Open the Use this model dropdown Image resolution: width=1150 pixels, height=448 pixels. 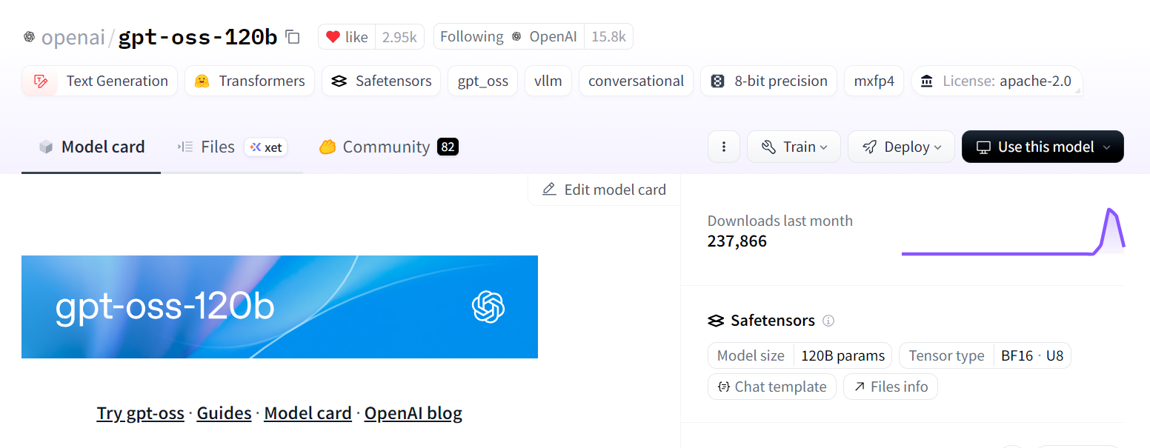[x=1043, y=147]
